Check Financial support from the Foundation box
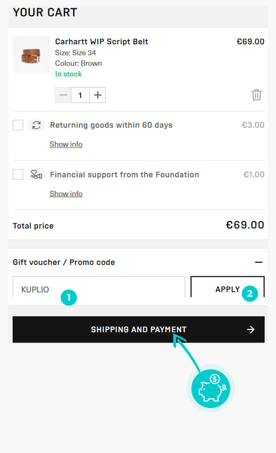This screenshot has height=453, width=276. point(18,174)
